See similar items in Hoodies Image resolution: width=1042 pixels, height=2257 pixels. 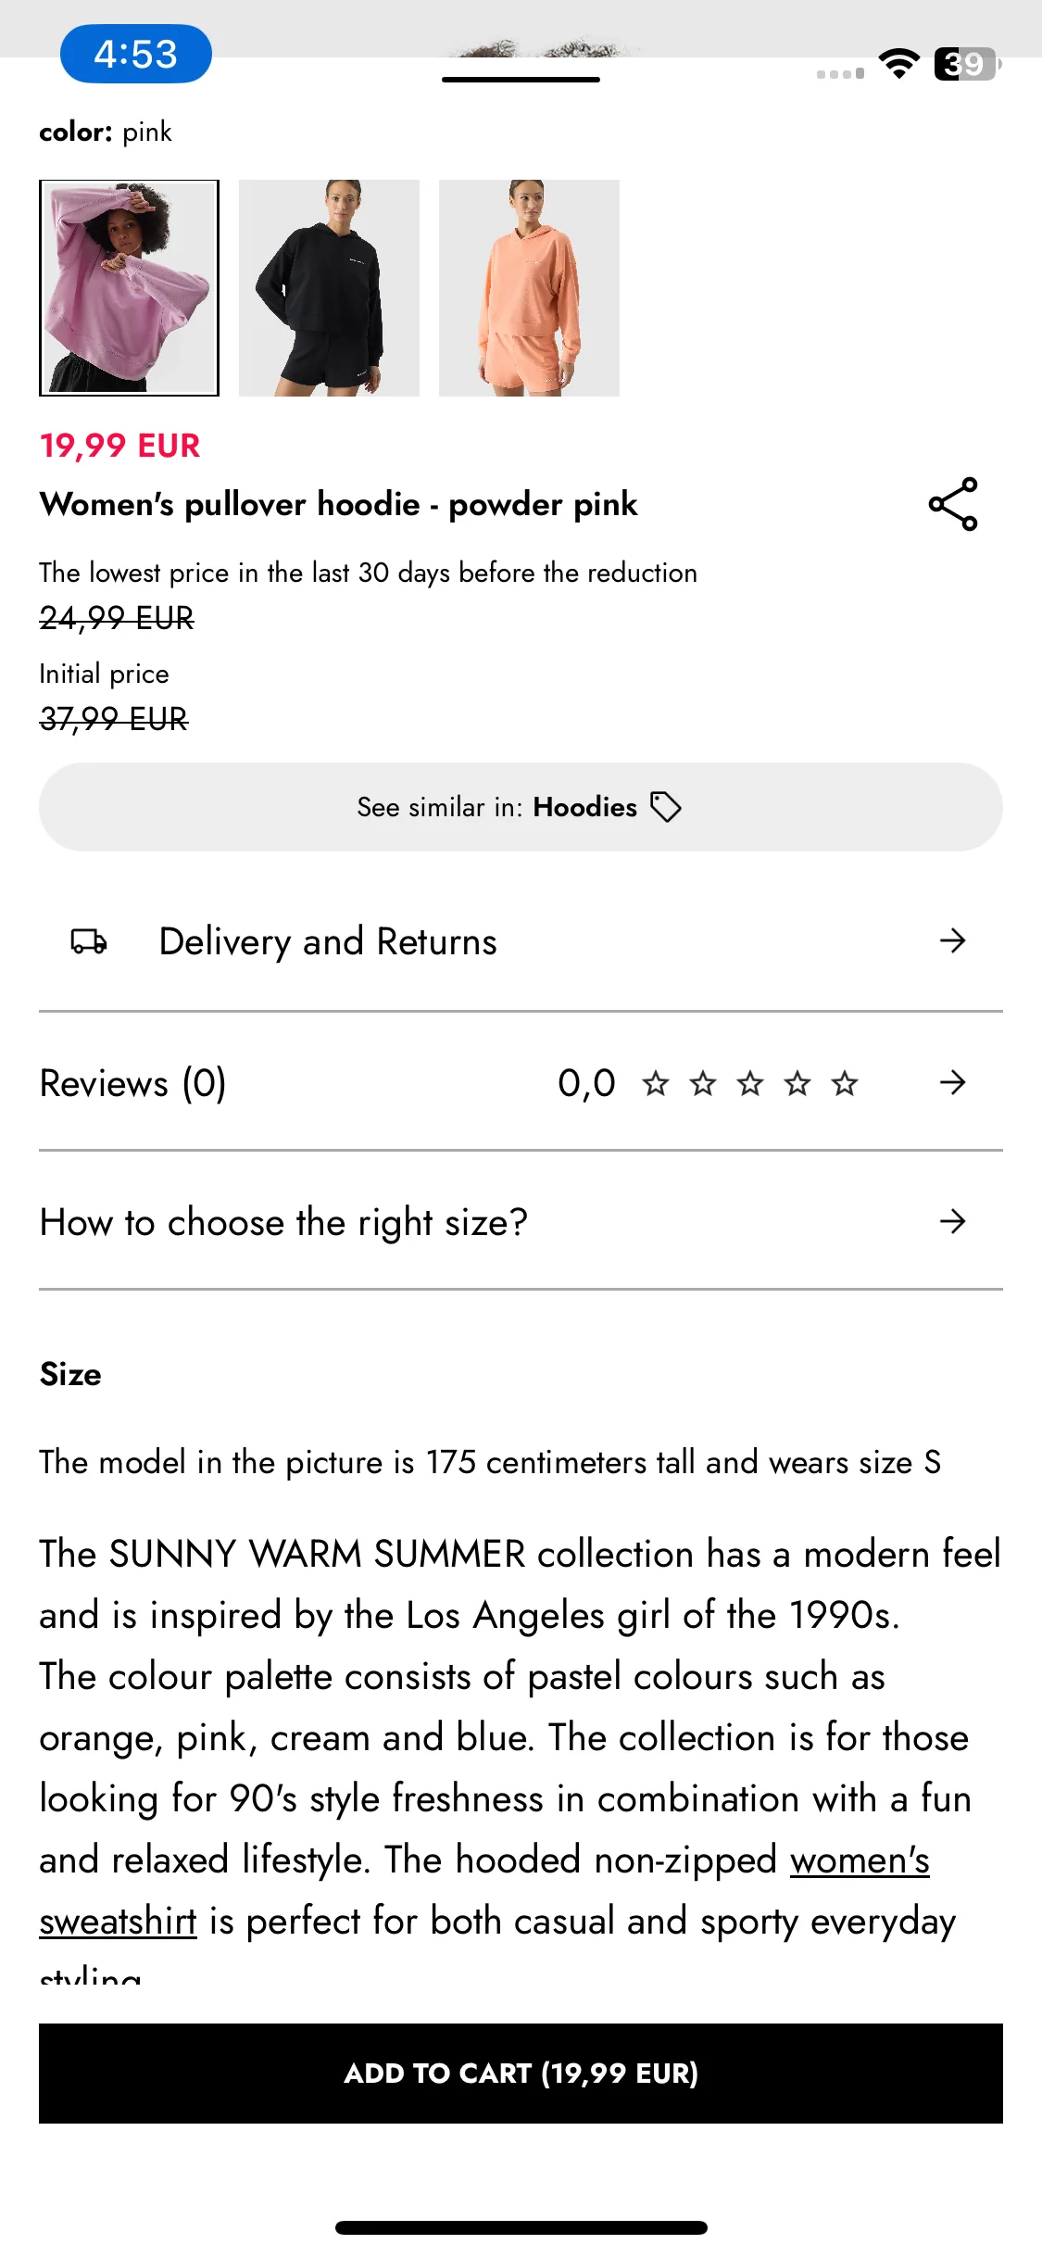[x=521, y=807]
